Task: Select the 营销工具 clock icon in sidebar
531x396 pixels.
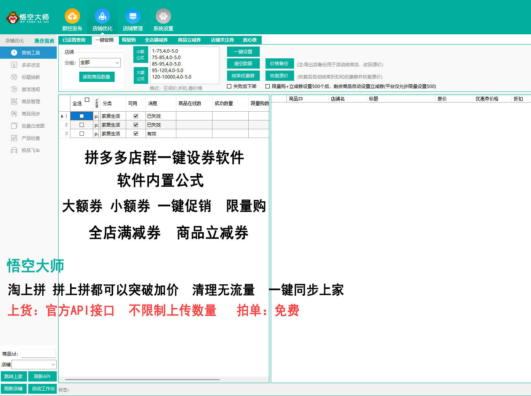Action: coord(14,53)
